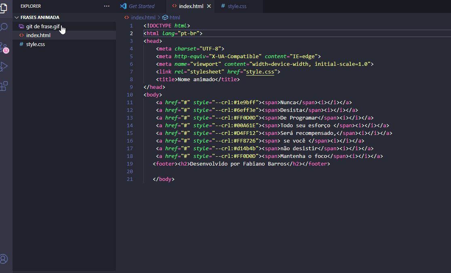This screenshot has height=273, width=451.
Task: Open the Views and More Actions menu
Action: click(x=106, y=6)
